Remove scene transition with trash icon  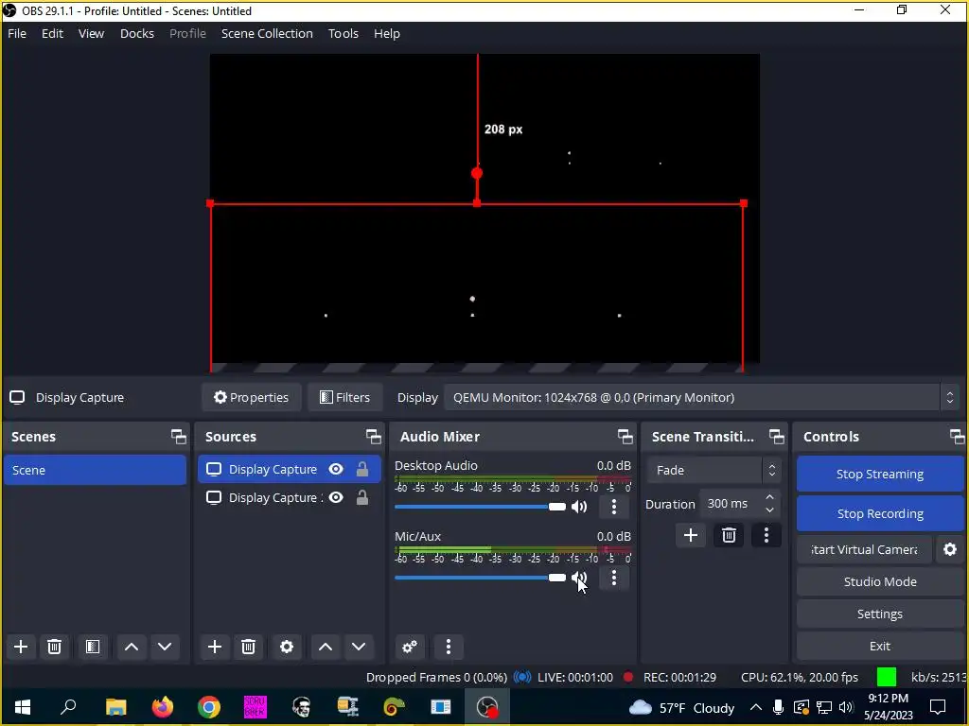coord(729,535)
